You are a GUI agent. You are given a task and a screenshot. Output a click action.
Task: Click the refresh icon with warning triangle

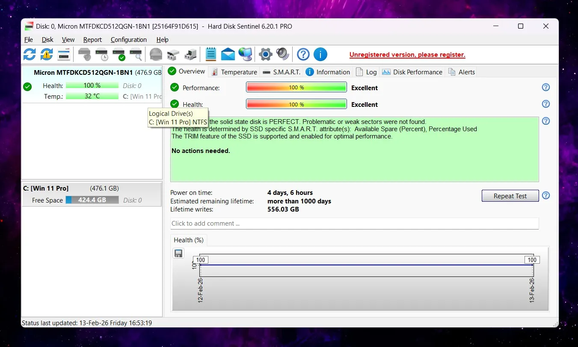[x=47, y=54]
